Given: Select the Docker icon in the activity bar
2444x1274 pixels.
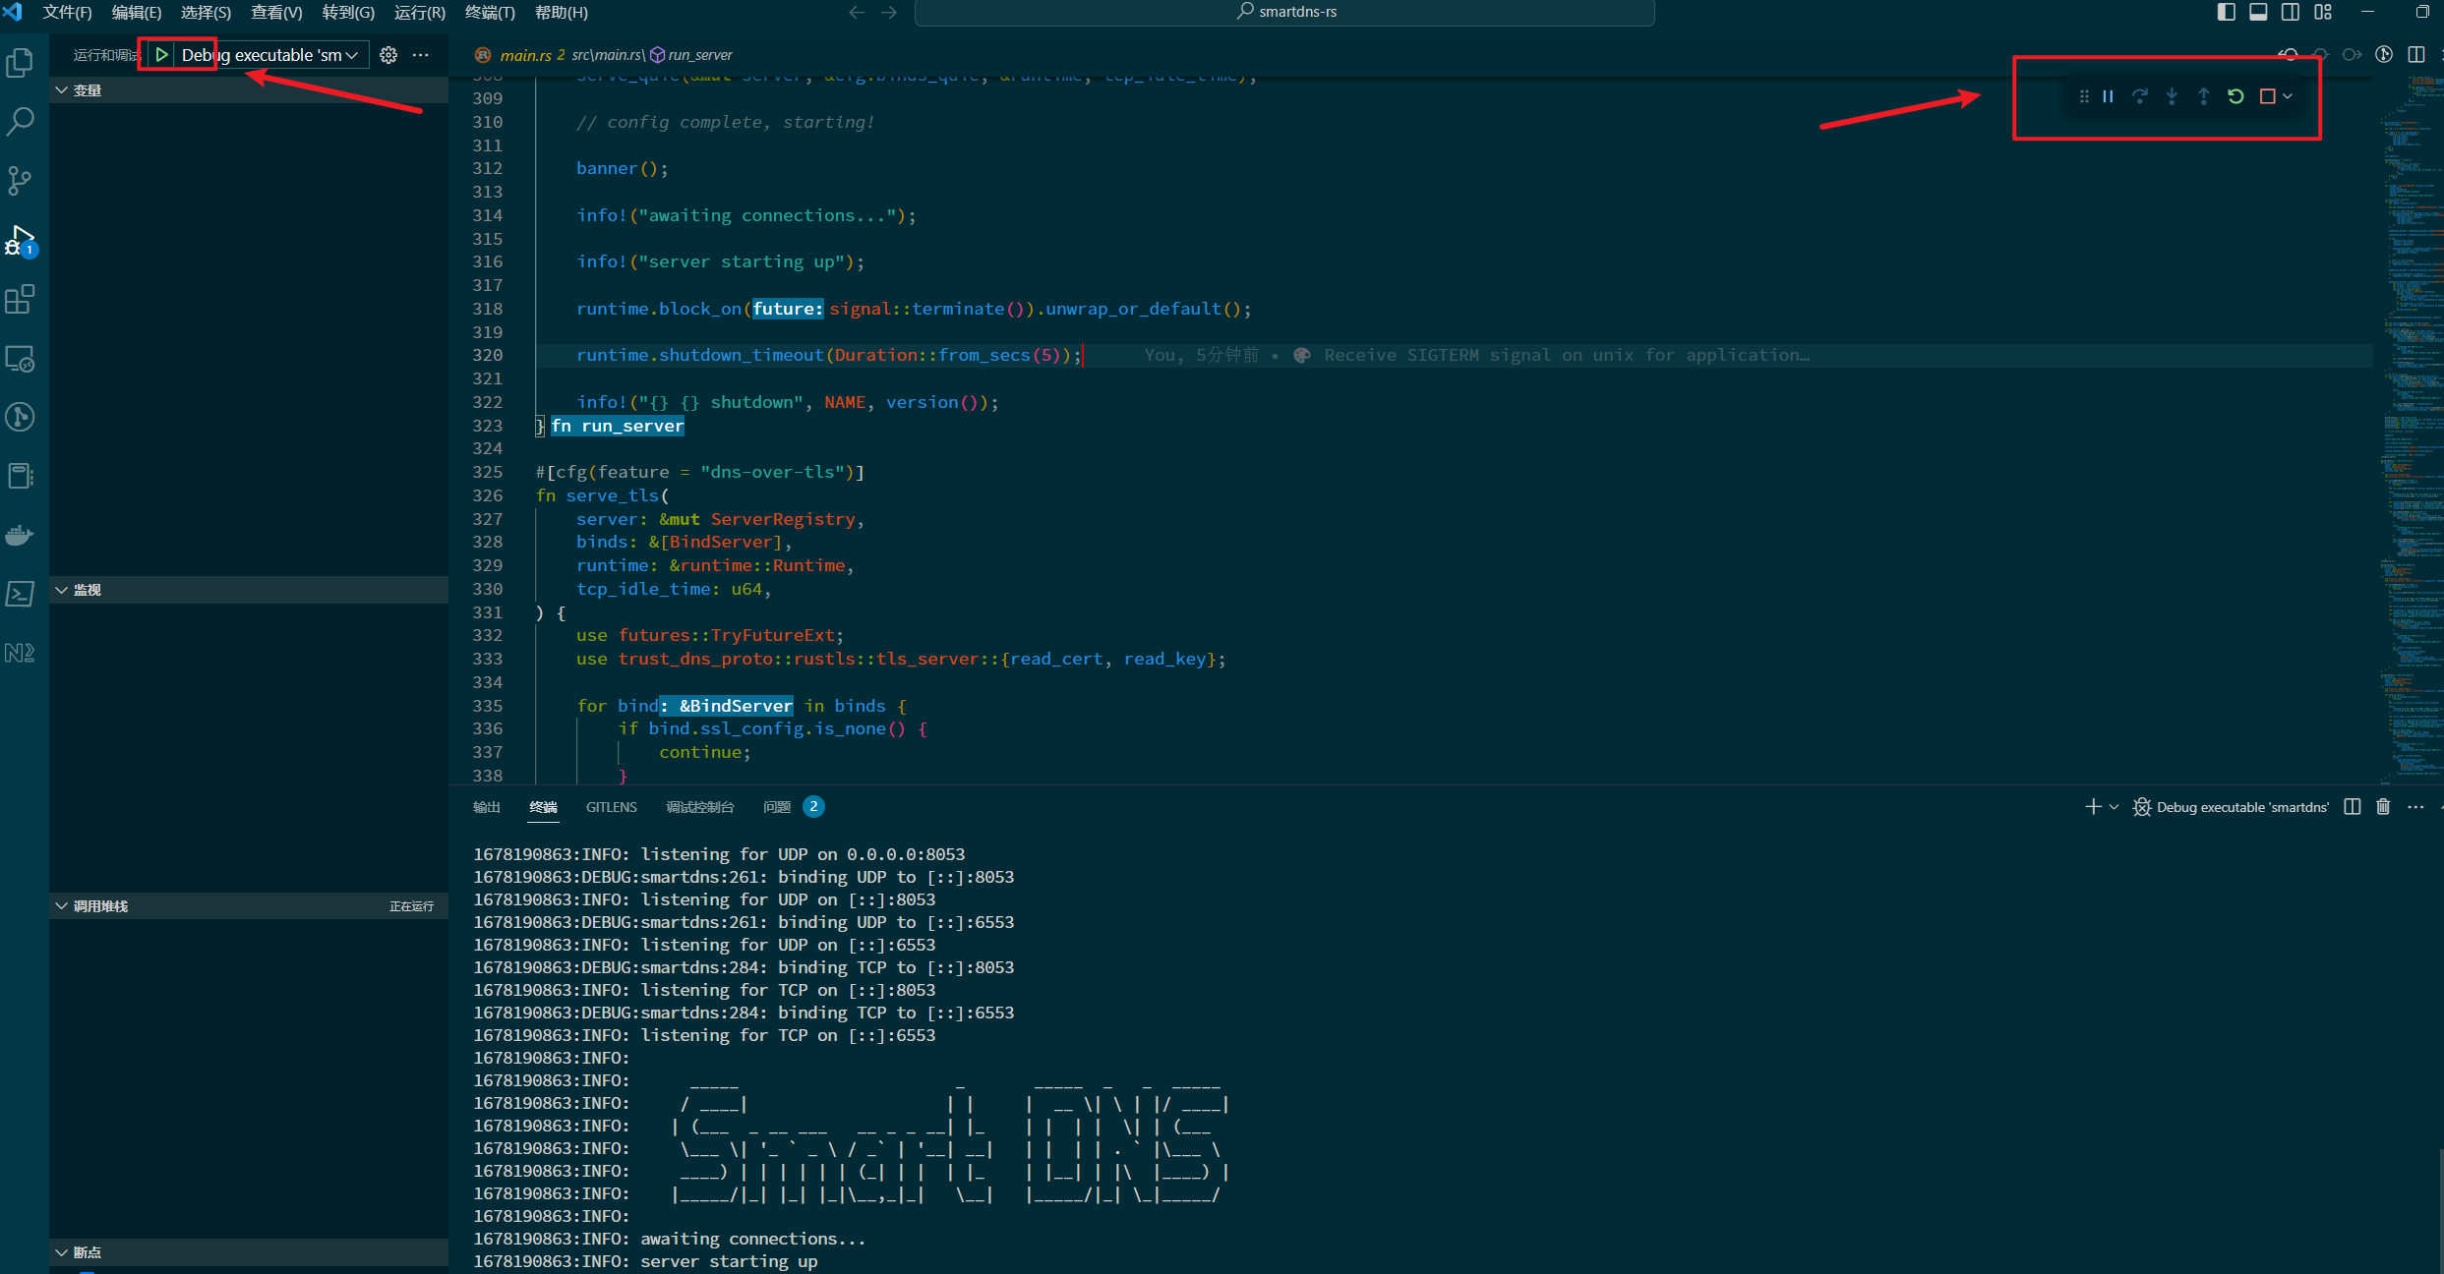Looking at the screenshot, I should (20, 534).
